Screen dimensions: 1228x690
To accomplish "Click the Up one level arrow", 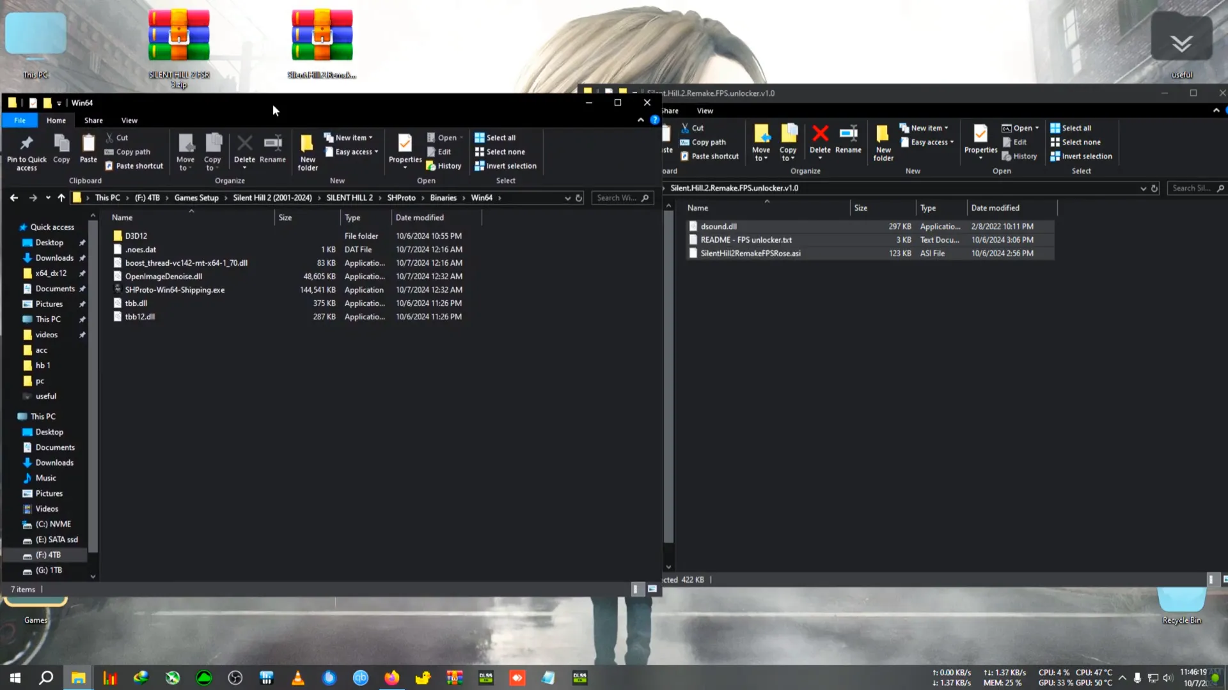I will click(61, 198).
